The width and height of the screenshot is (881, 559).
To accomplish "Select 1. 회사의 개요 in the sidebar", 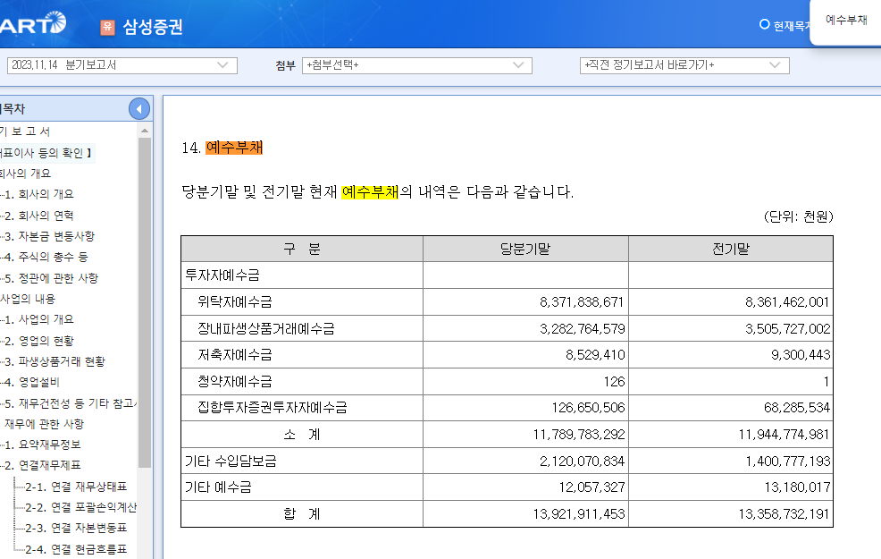I will (x=40, y=193).
